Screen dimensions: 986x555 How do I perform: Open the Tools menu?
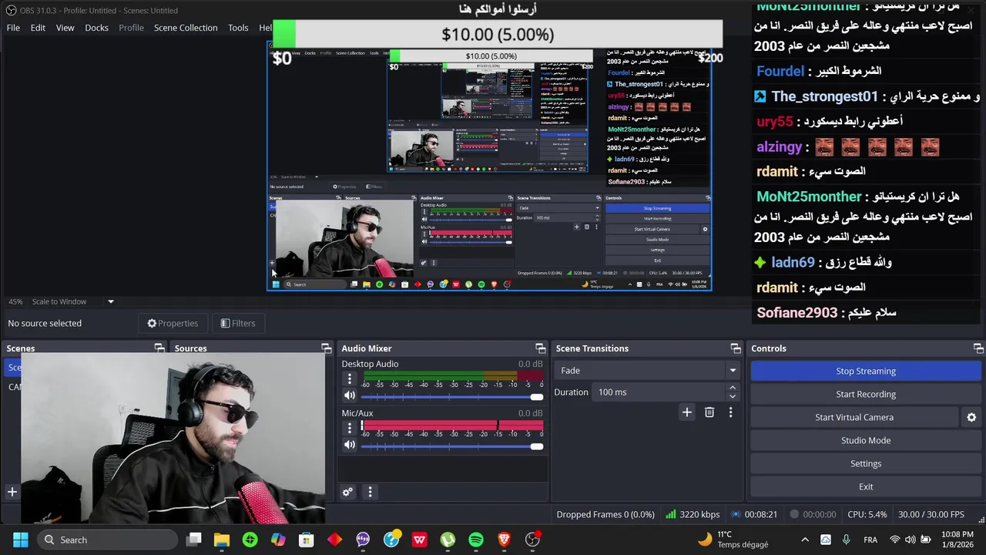(238, 28)
